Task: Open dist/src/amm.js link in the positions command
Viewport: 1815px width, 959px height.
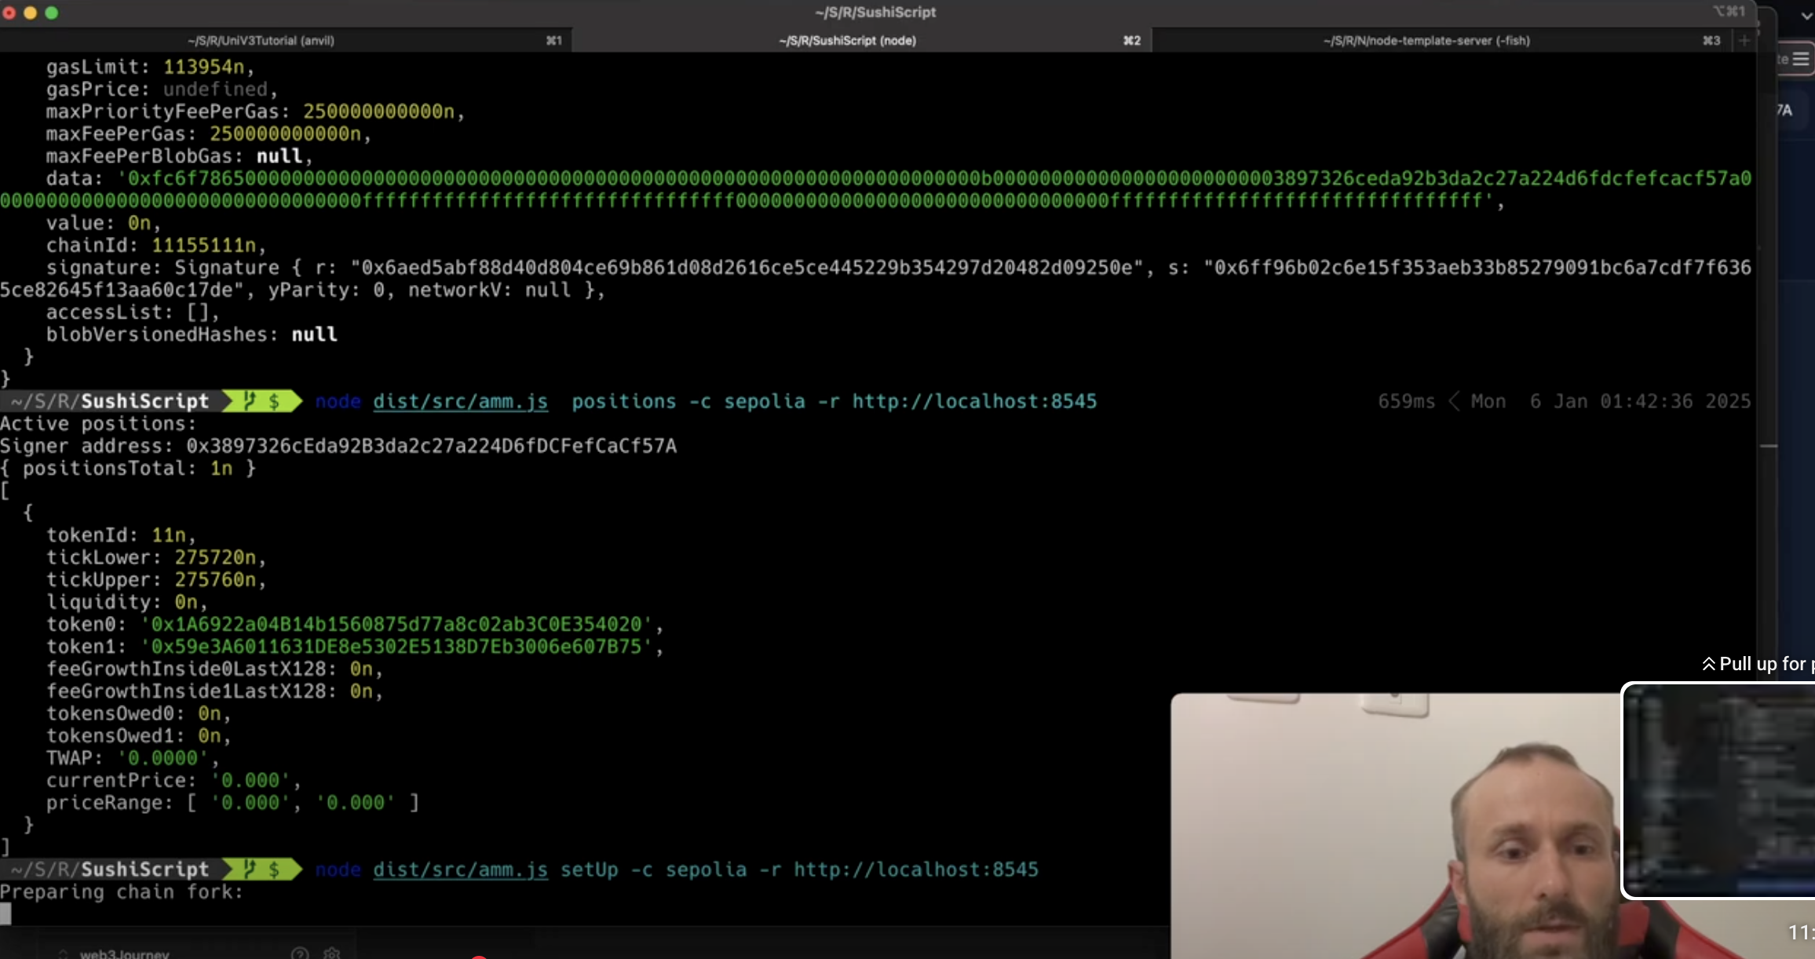Action: coord(460,402)
